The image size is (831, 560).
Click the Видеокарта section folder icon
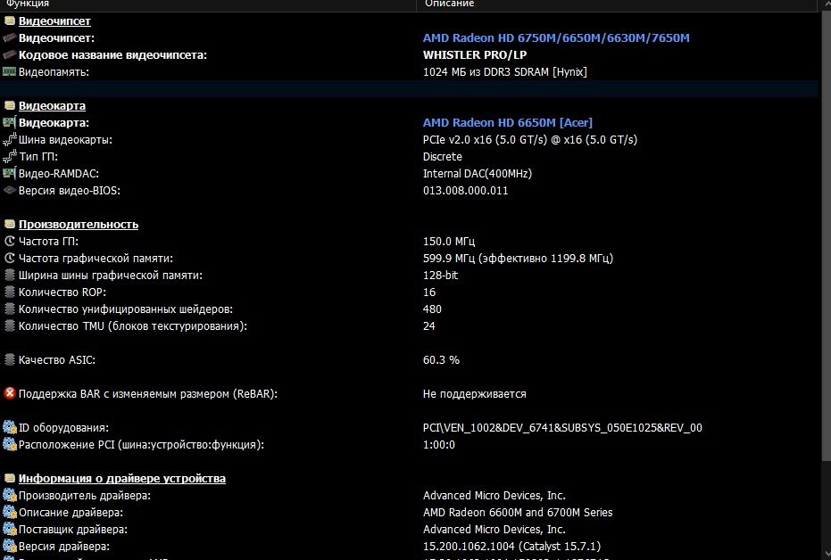(x=10, y=105)
